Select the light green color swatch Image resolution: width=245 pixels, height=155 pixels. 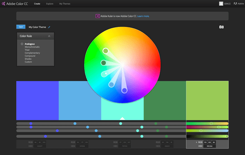(x=207, y=100)
